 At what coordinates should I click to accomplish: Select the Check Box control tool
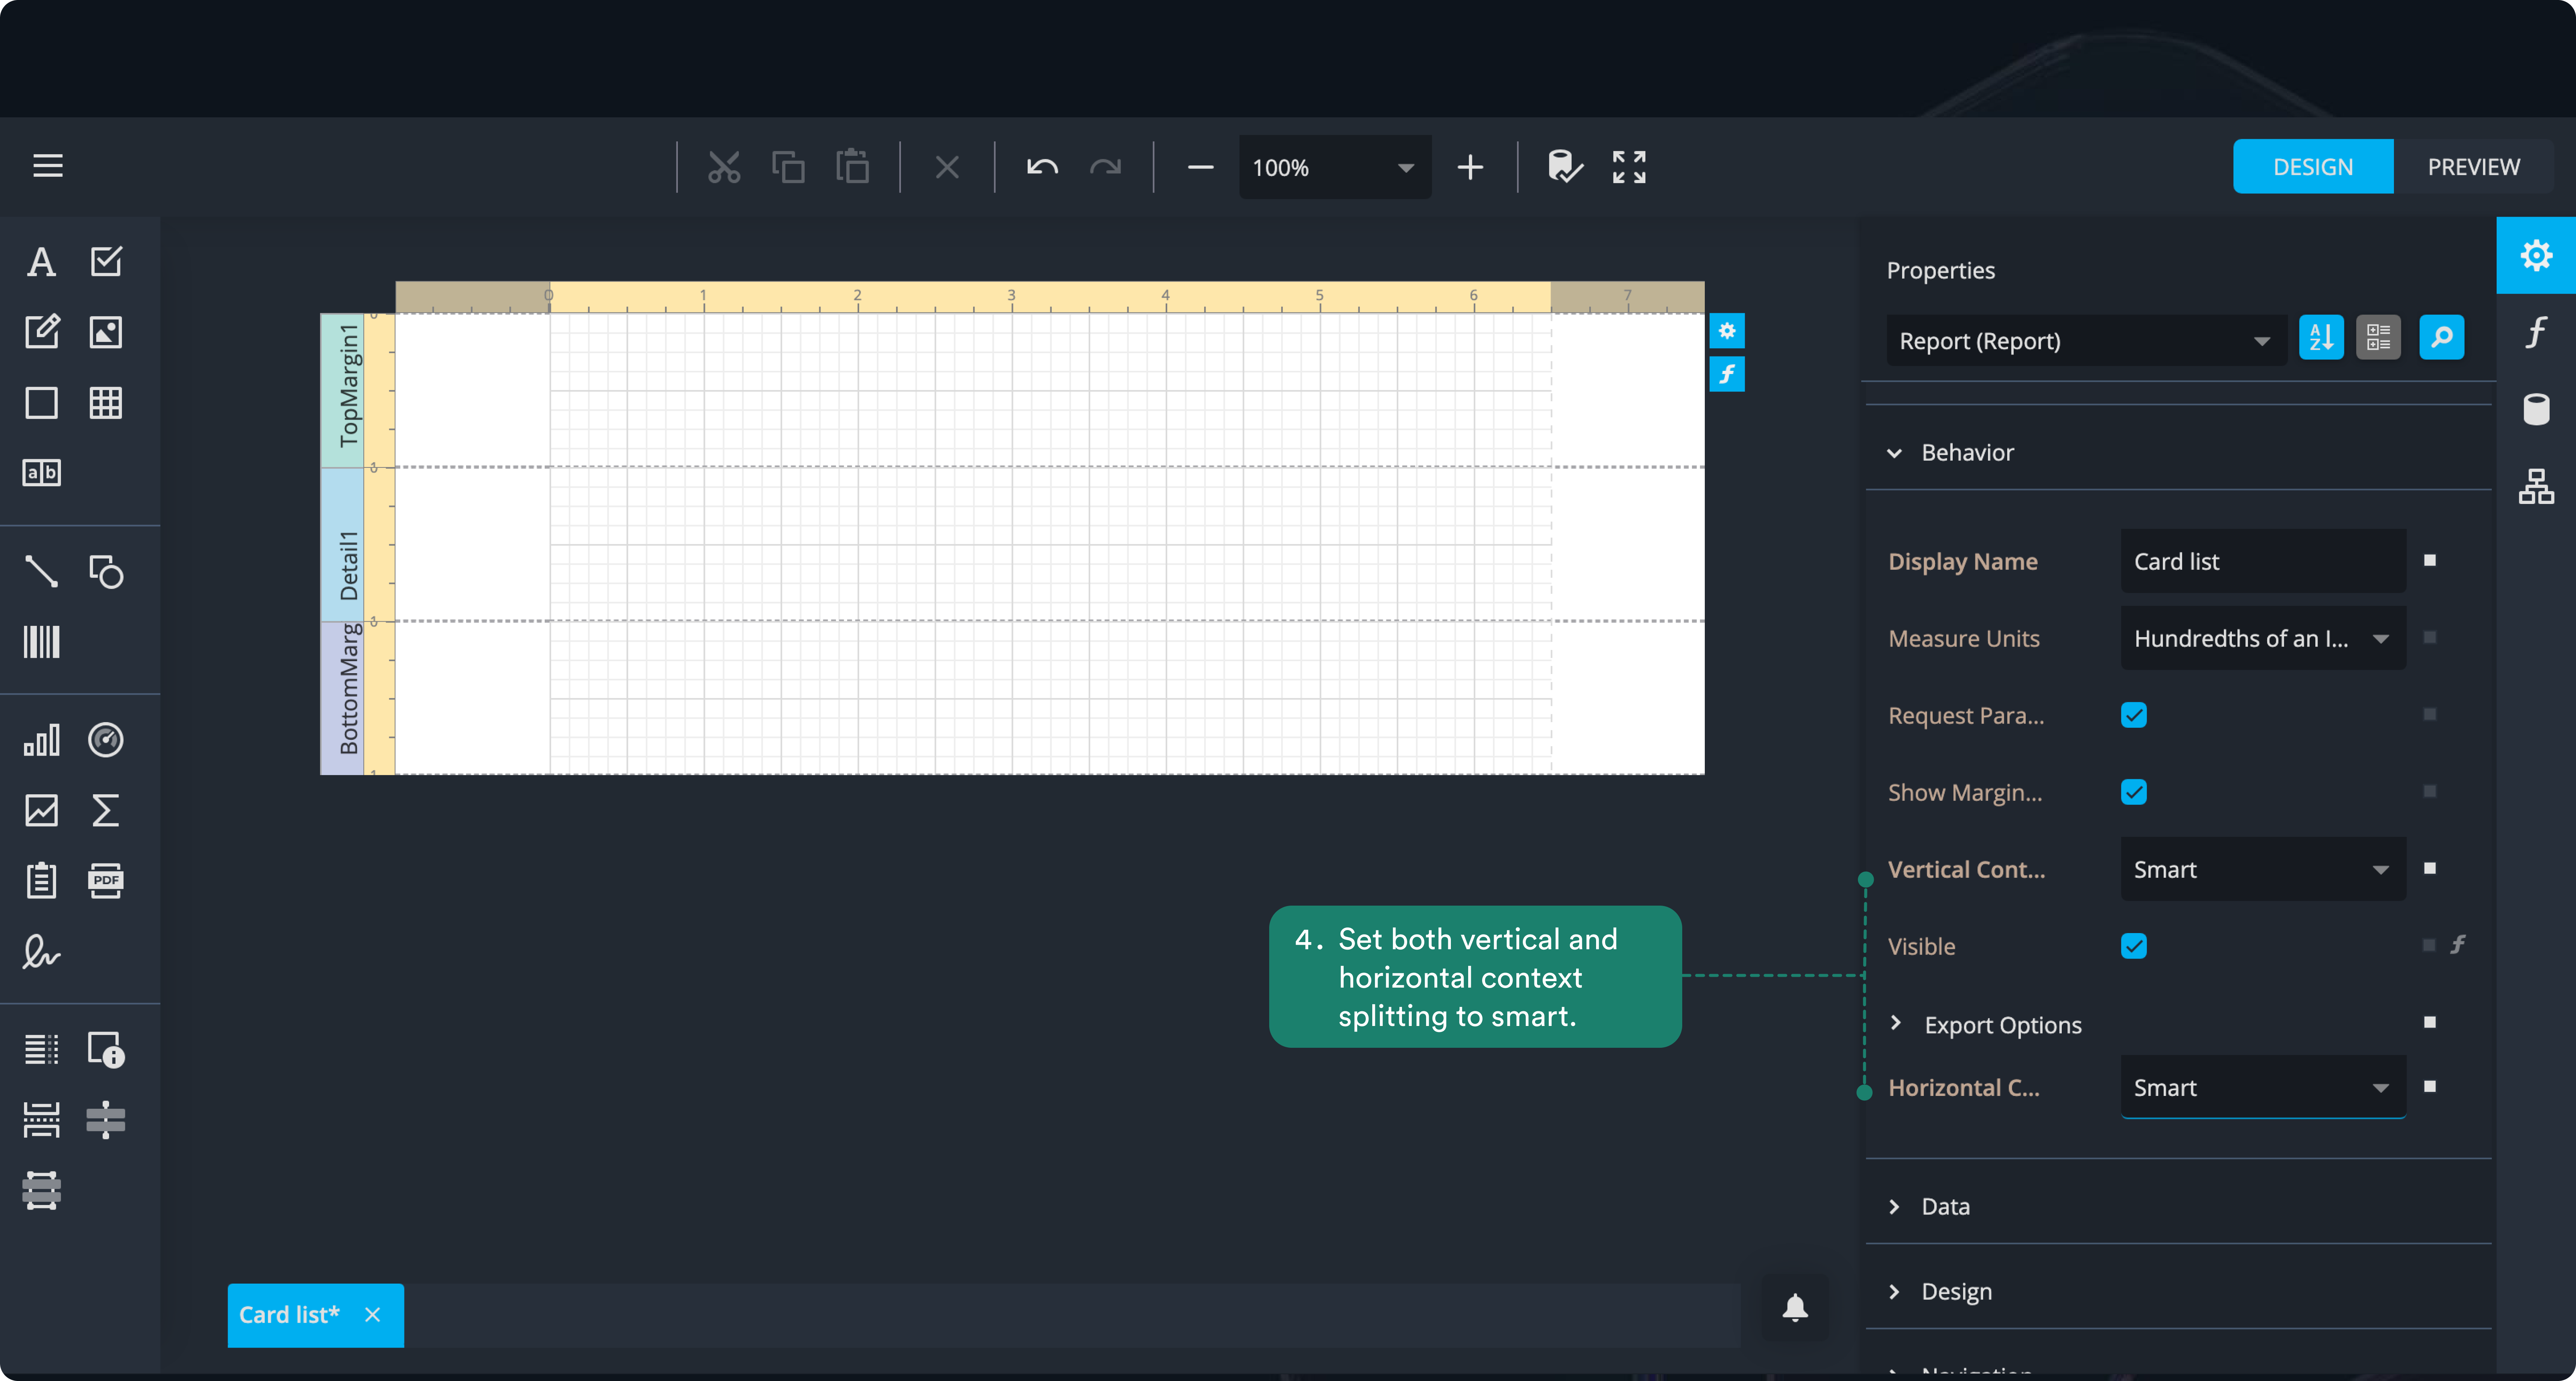click(106, 262)
